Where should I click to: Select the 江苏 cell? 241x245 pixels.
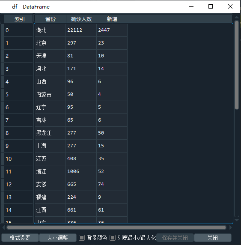(50, 158)
